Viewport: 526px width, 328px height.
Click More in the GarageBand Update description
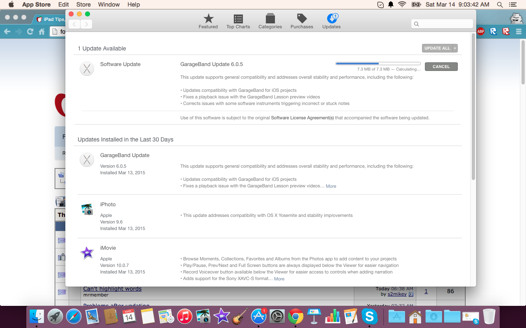point(331,186)
